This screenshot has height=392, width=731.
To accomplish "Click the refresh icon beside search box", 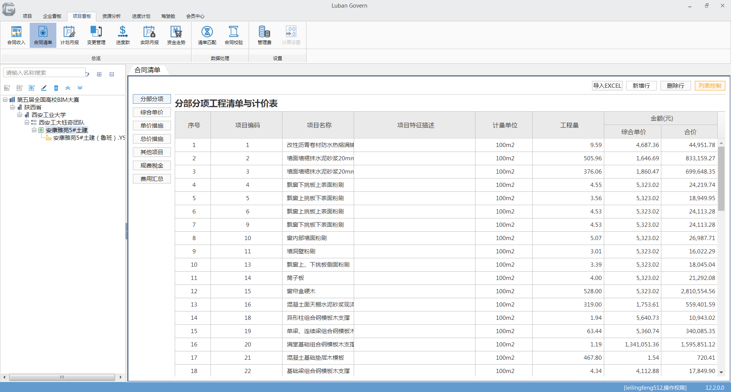I will pos(88,74).
